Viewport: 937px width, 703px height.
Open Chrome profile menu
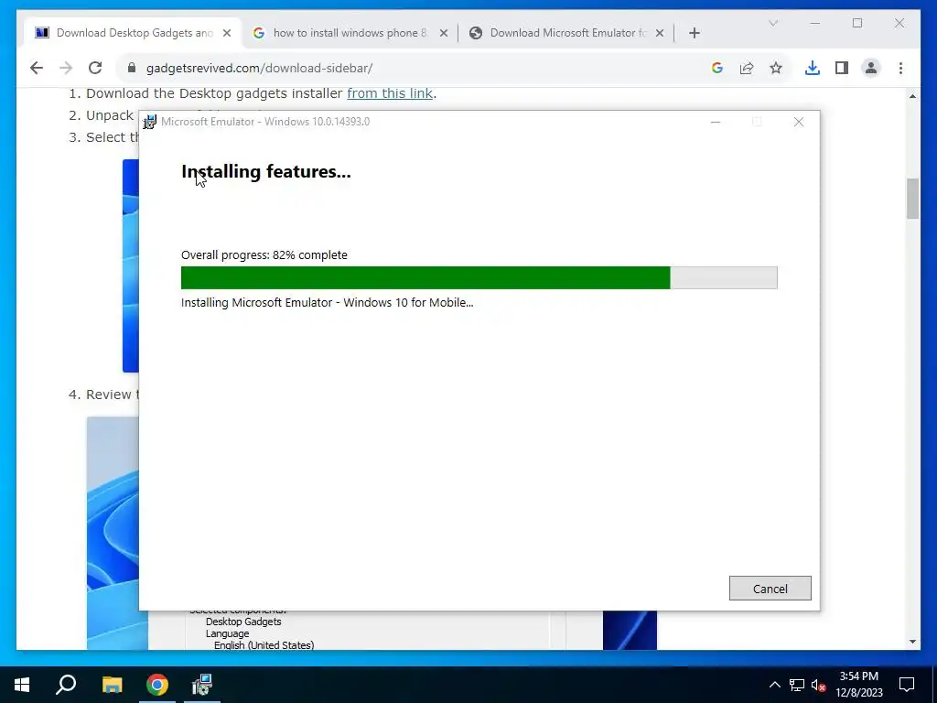[871, 68]
